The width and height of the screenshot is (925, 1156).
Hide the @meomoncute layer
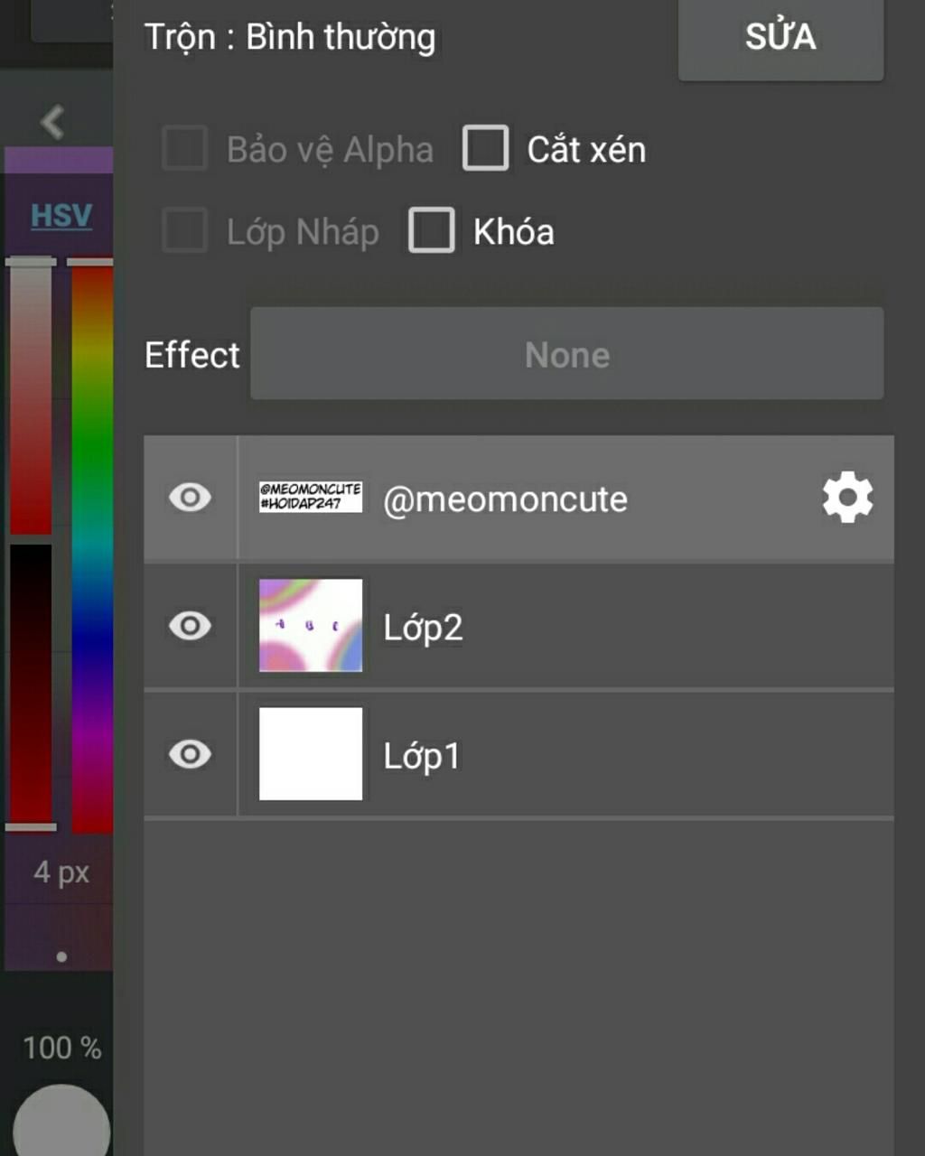click(x=190, y=498)
